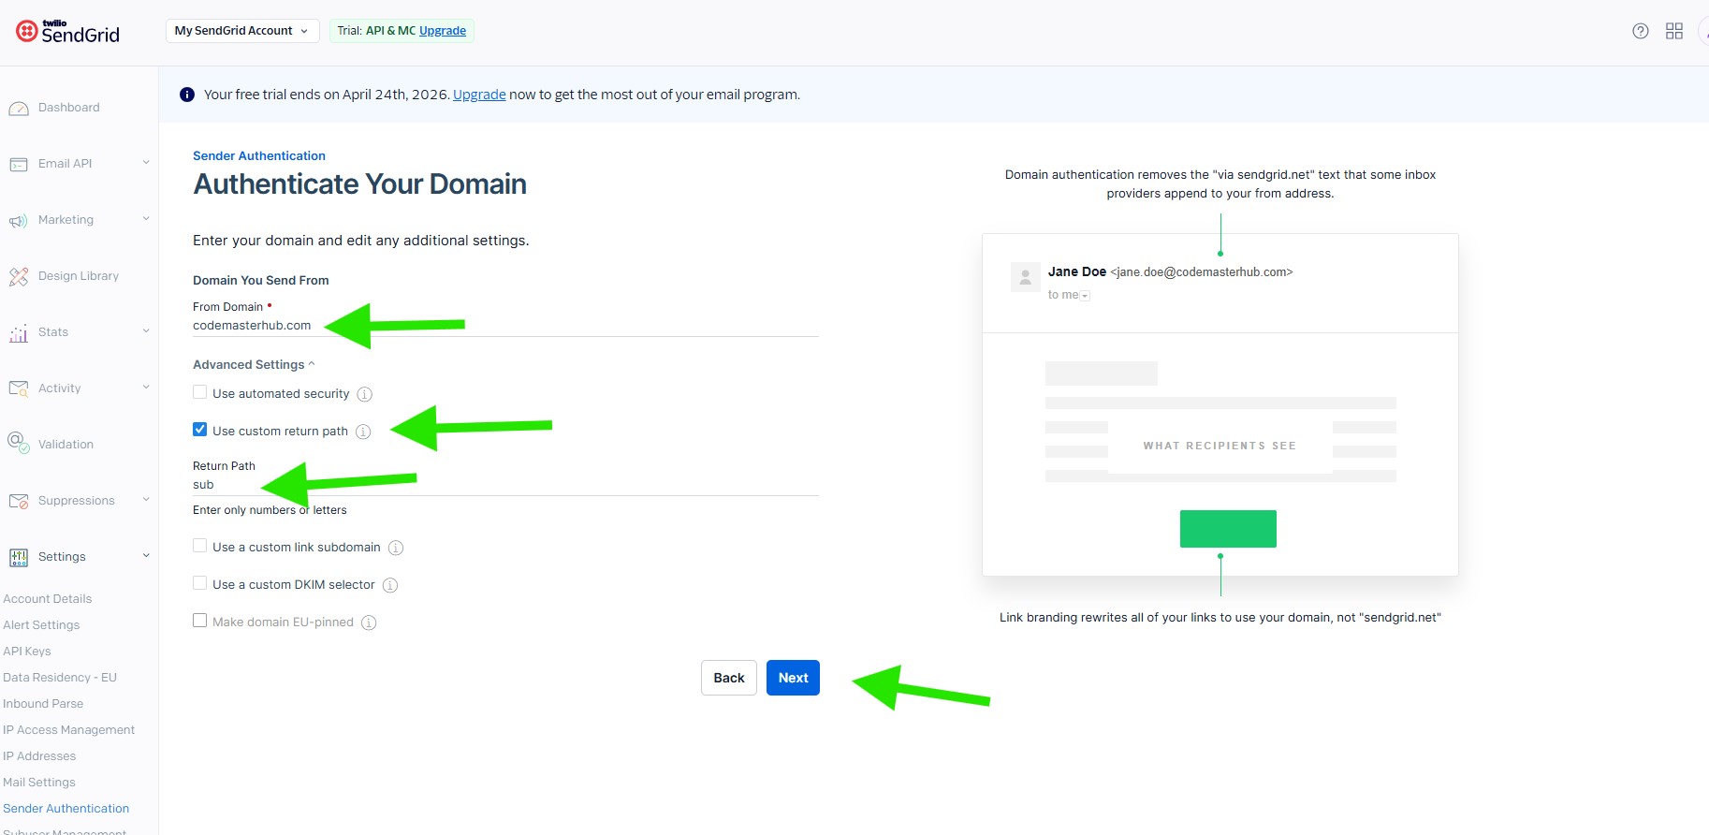1709x835 pixels.
Task: Click info icon beside custom return path
Action: point(363,432)
